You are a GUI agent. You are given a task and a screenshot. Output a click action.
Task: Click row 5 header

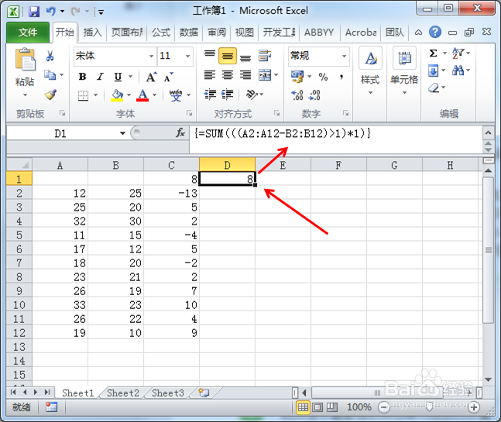click(x=19, y=235)
